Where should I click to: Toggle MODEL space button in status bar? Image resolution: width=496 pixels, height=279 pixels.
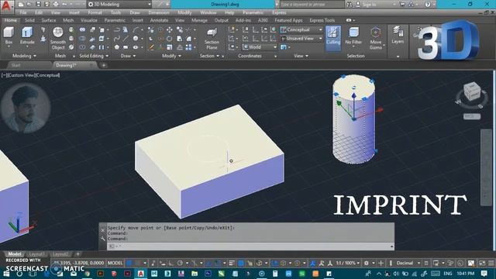115,263
